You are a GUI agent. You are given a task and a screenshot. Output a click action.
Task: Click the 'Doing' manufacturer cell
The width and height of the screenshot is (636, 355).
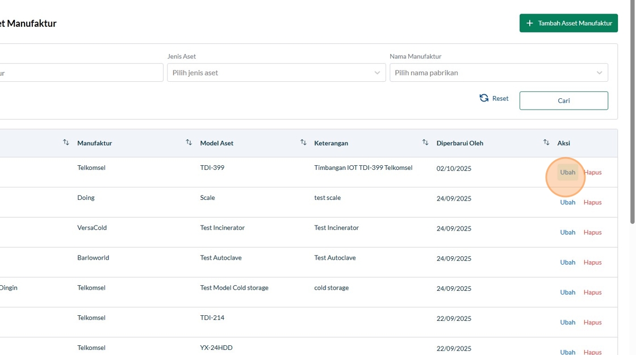tap(86, 198)
